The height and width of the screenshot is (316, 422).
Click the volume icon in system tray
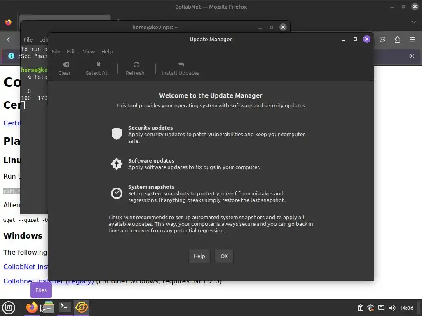392,308
